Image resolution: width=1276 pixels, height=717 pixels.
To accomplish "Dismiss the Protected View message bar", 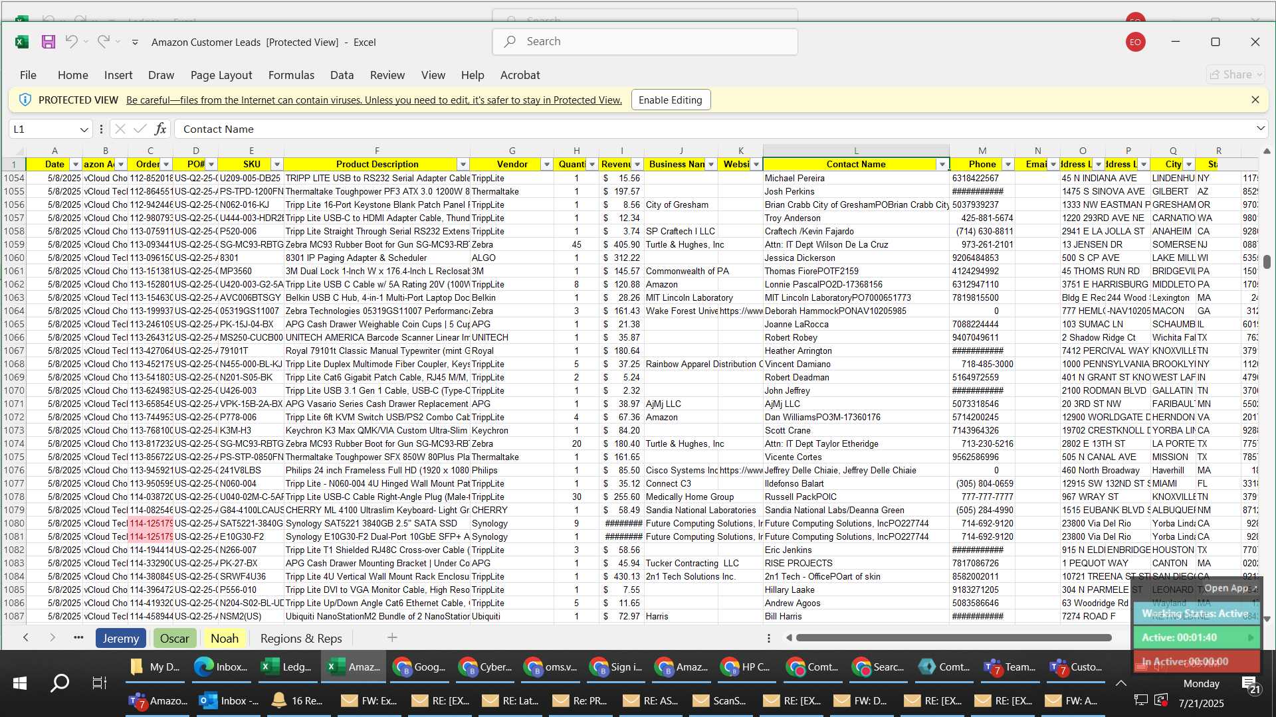I will [1255, 100].
